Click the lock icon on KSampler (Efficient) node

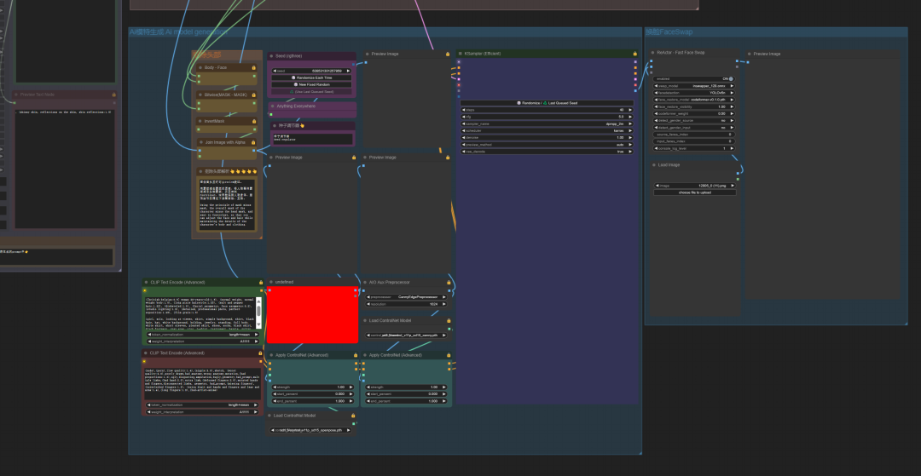(x=635, y=54)
